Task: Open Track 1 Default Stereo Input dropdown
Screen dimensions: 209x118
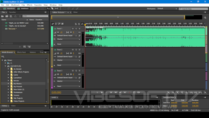Action: [x=67, y=36]
